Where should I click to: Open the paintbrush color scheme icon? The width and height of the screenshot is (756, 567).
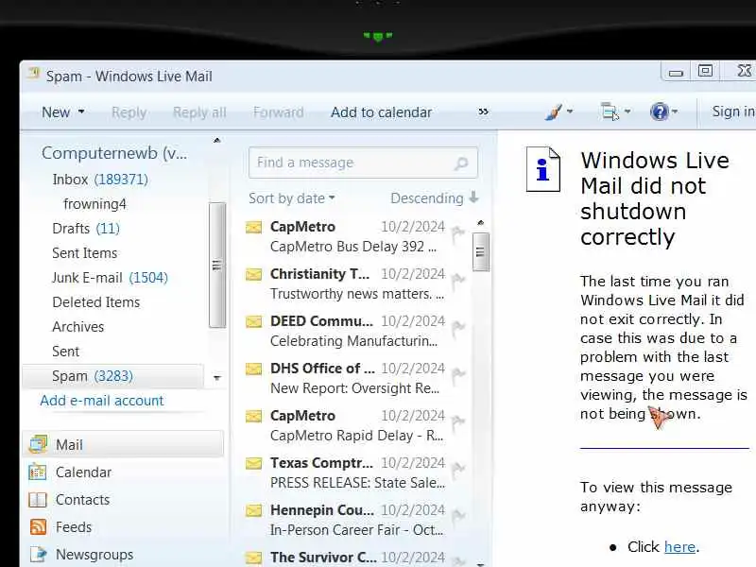[554, 112]
